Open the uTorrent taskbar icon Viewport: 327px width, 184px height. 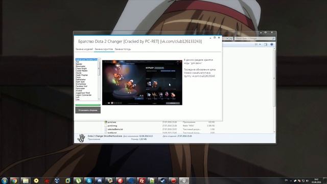[78, 180]
